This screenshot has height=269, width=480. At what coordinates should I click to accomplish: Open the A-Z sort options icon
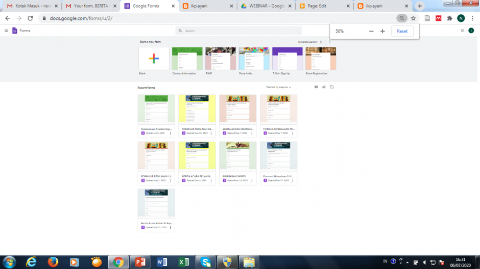pos(324,87)
